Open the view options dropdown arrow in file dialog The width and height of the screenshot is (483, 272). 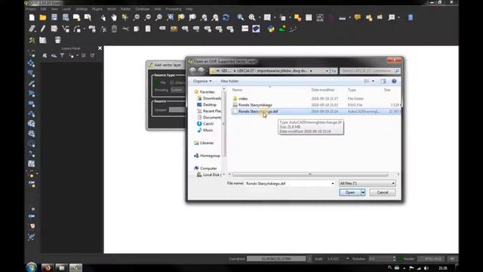pyautogui.click(x=373, y=81)
